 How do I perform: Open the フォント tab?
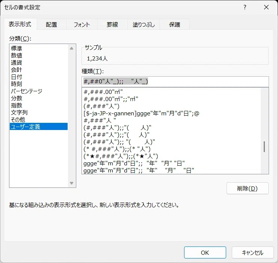[82, 24]
